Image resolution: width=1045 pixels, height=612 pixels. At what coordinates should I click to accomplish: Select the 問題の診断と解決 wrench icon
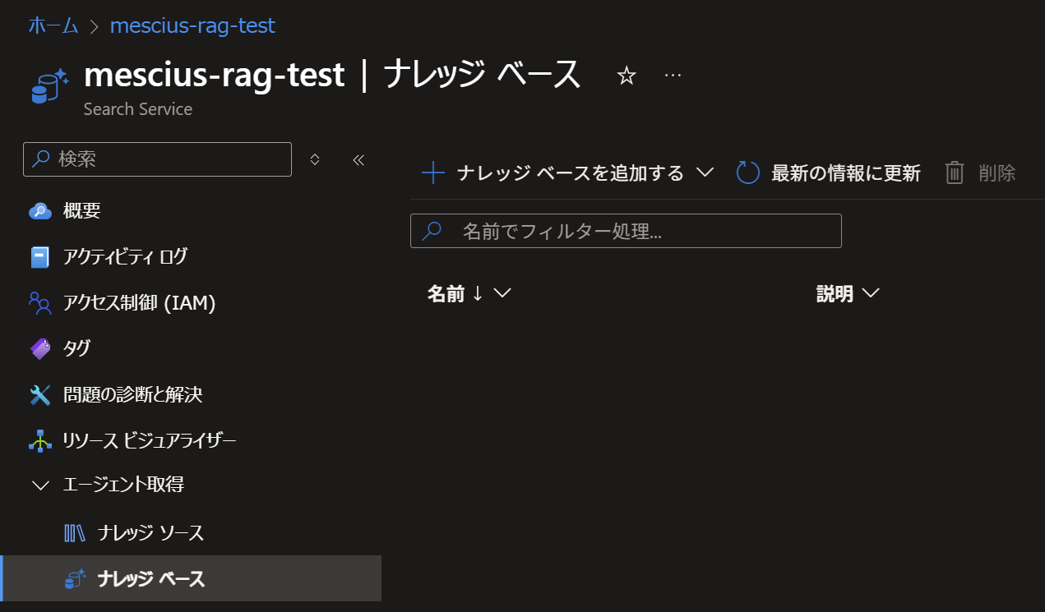click(x=40, y=394)
